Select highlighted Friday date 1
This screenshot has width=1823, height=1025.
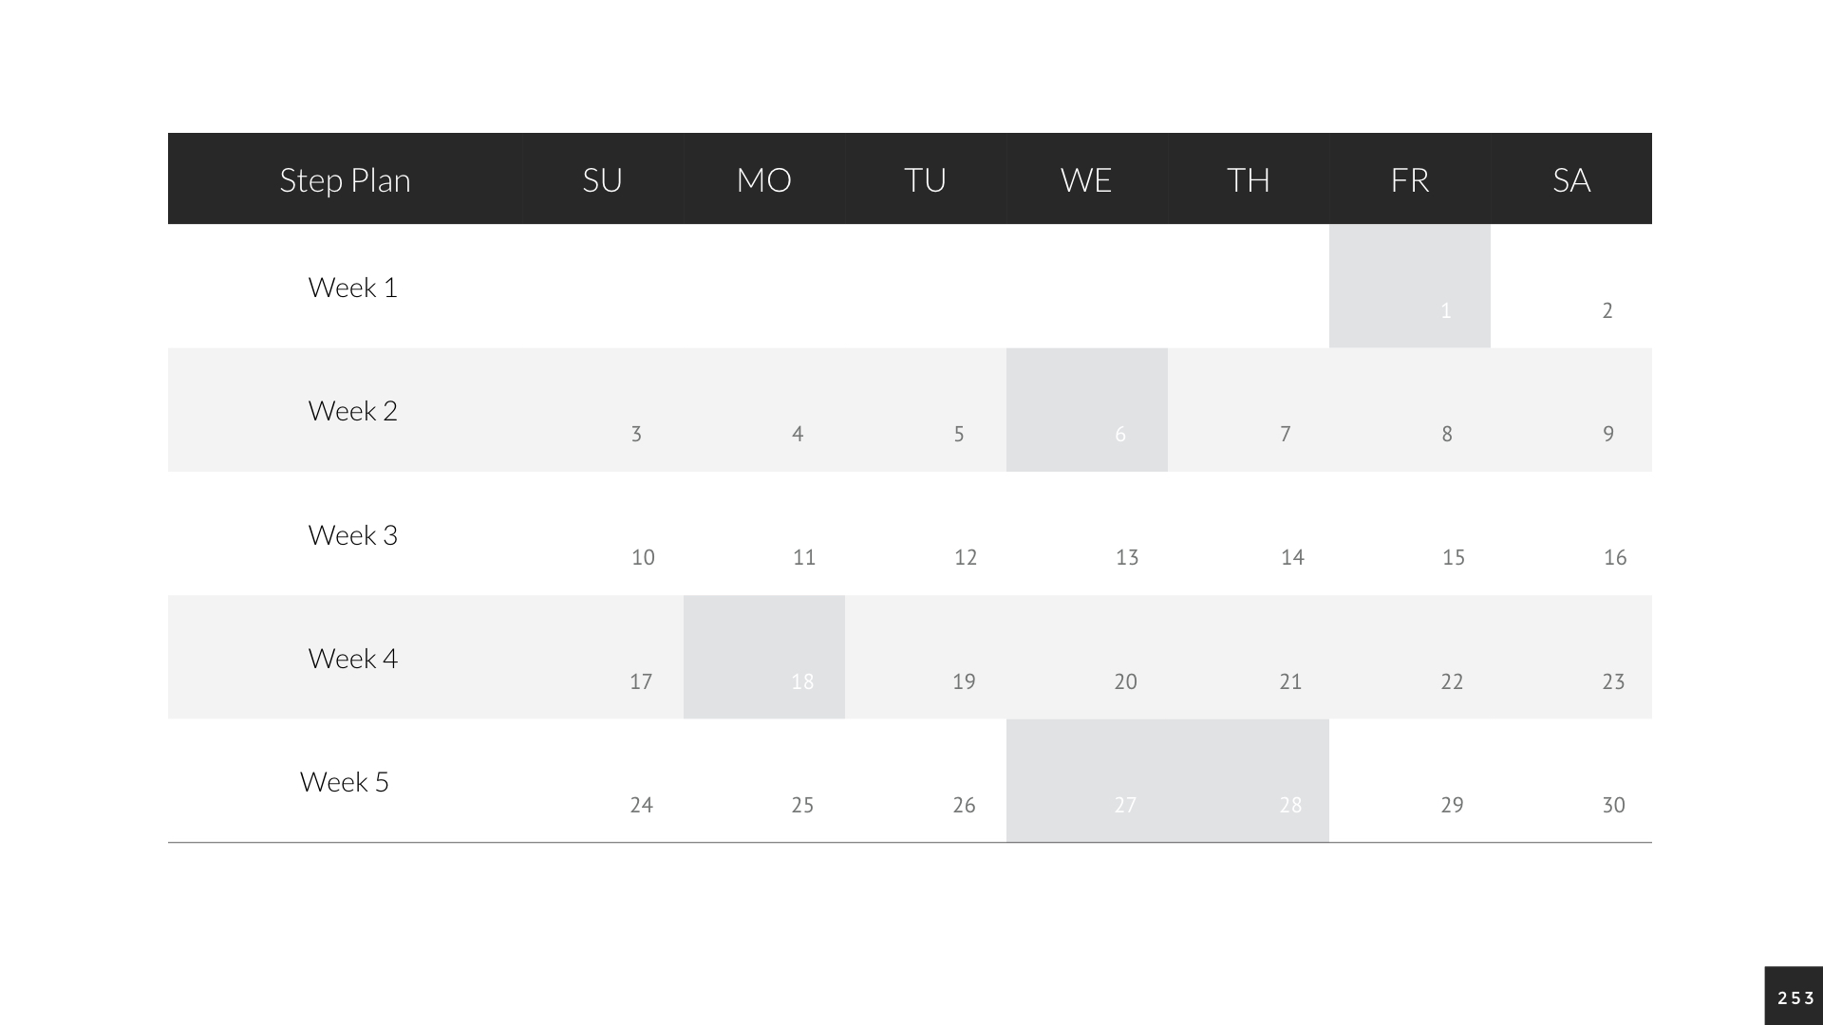(1410, 287)
